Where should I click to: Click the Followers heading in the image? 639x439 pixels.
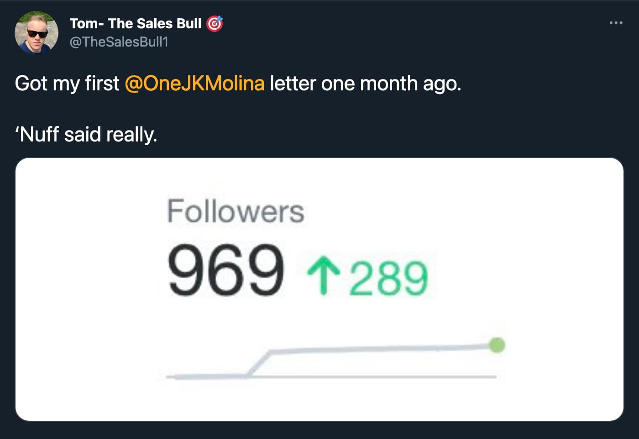click(x=236, y=211)
